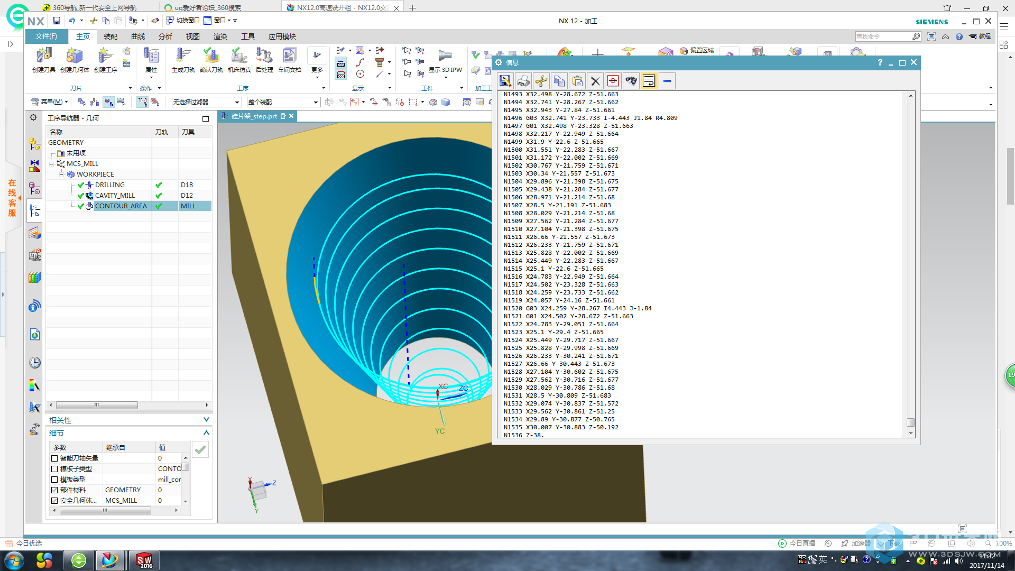The width and height of the screenshot is (1015, 571).
Task: Click the scissors cut icon in 信息 window
Action: (x=541, y=81)
